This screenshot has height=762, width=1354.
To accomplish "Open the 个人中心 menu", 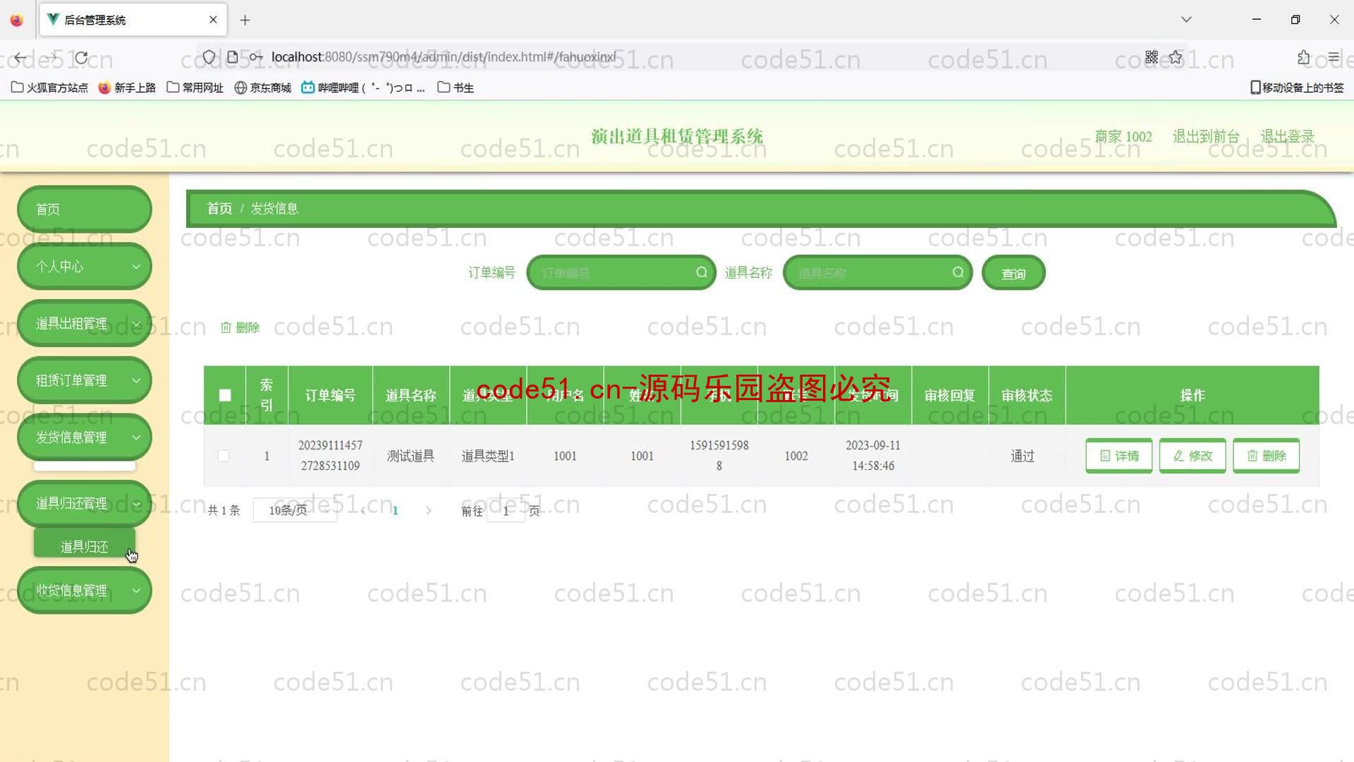I will pyautogui.click(x=84, y=265).
